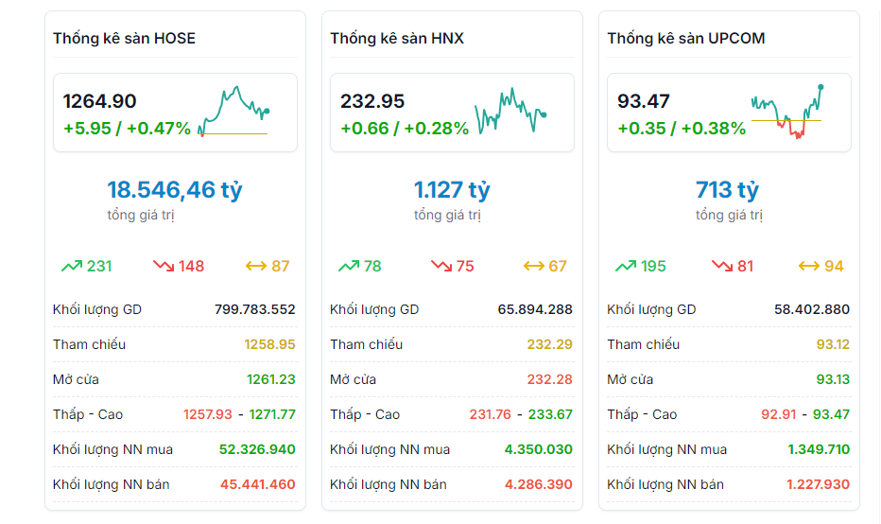This screenshot has width=881, height=524.
Task: Click the UPCOM yellow unchanged arrows icon
Action: [809, 267]
